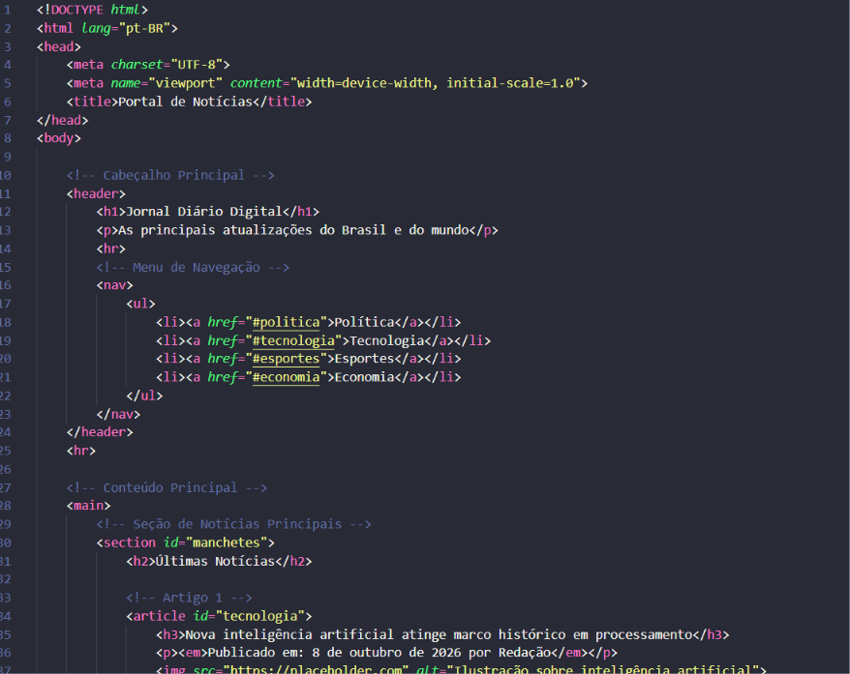Click the hr tag on line 25
Viewport: 850px width, 674px height.
80,451
